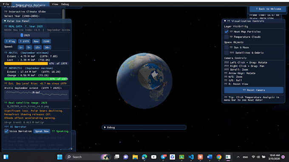Click the Arctic 67% of 1979 progress bar
This screenshot has width=289, height=162.
tap(36, 64)
